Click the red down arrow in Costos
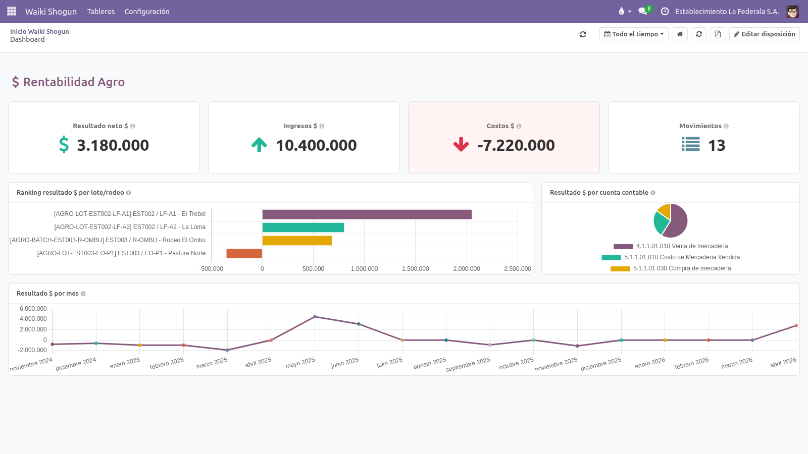Viewport: 808px width, 454px height. pos(461,145)
